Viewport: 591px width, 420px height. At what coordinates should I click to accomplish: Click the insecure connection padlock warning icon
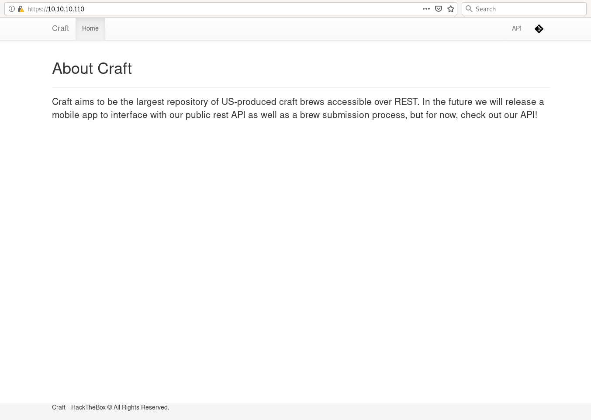[21, 9]
